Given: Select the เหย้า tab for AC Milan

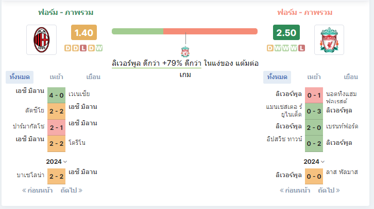Looking at the screenshot, I should tap(56, 77).
